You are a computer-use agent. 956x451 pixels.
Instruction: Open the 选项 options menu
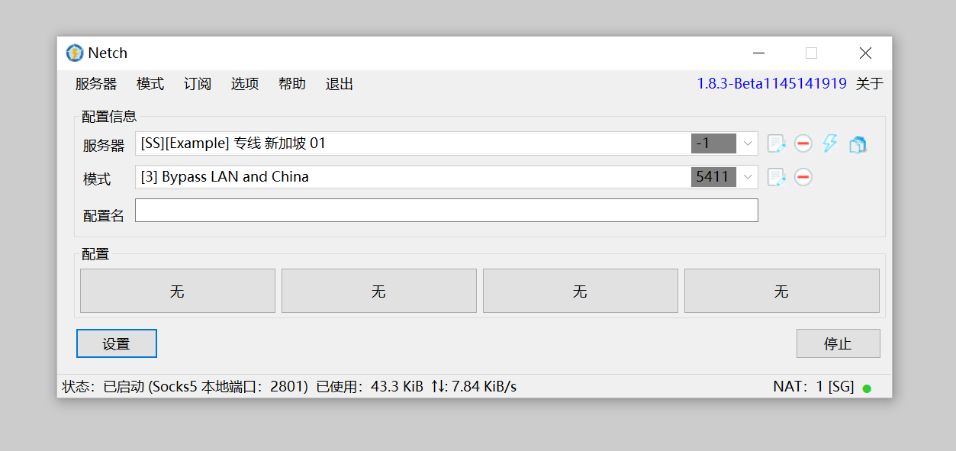click(245, 84)
